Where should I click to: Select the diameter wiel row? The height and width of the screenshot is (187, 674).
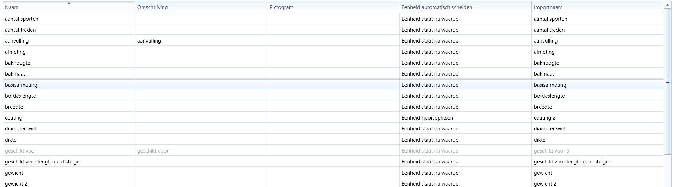[x=333, y=128]
